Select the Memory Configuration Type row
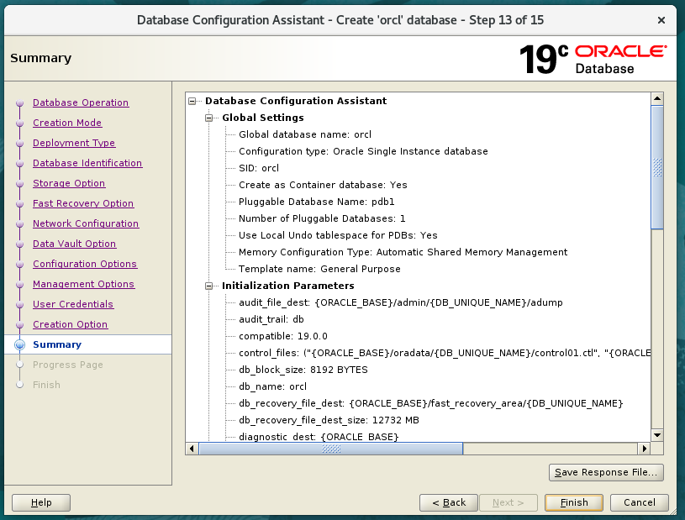Image resolution: width=685 pixels, height=520 pixels. (403, 252)
